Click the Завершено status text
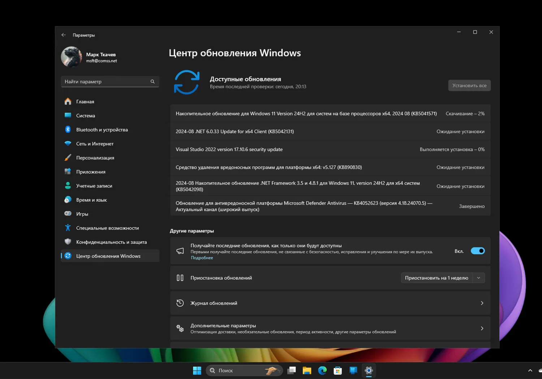 pyautogui.click(x=472, y=206)
